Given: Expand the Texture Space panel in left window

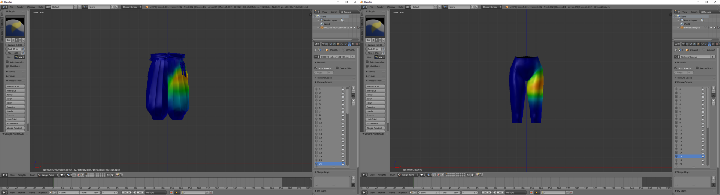Looking at the screenshot, I should pyautogui.click(x=324, y=78).
